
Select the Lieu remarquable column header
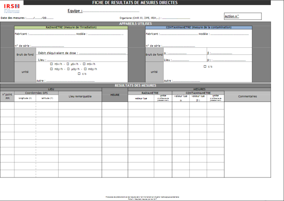click(80, 96)
